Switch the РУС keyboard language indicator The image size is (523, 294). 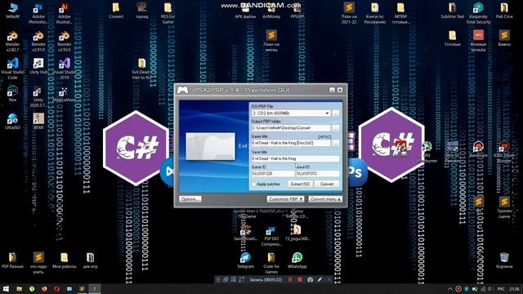tap(501, 289)
